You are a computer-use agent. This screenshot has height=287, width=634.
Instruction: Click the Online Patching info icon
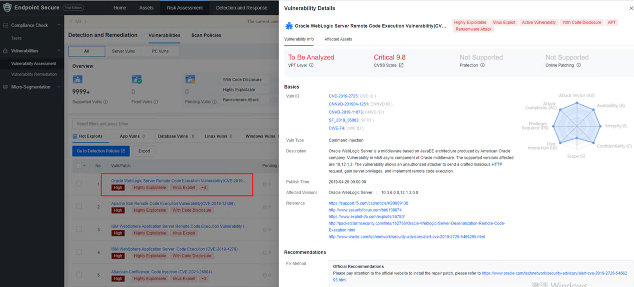pyautogui.click(x=578, y=65)
